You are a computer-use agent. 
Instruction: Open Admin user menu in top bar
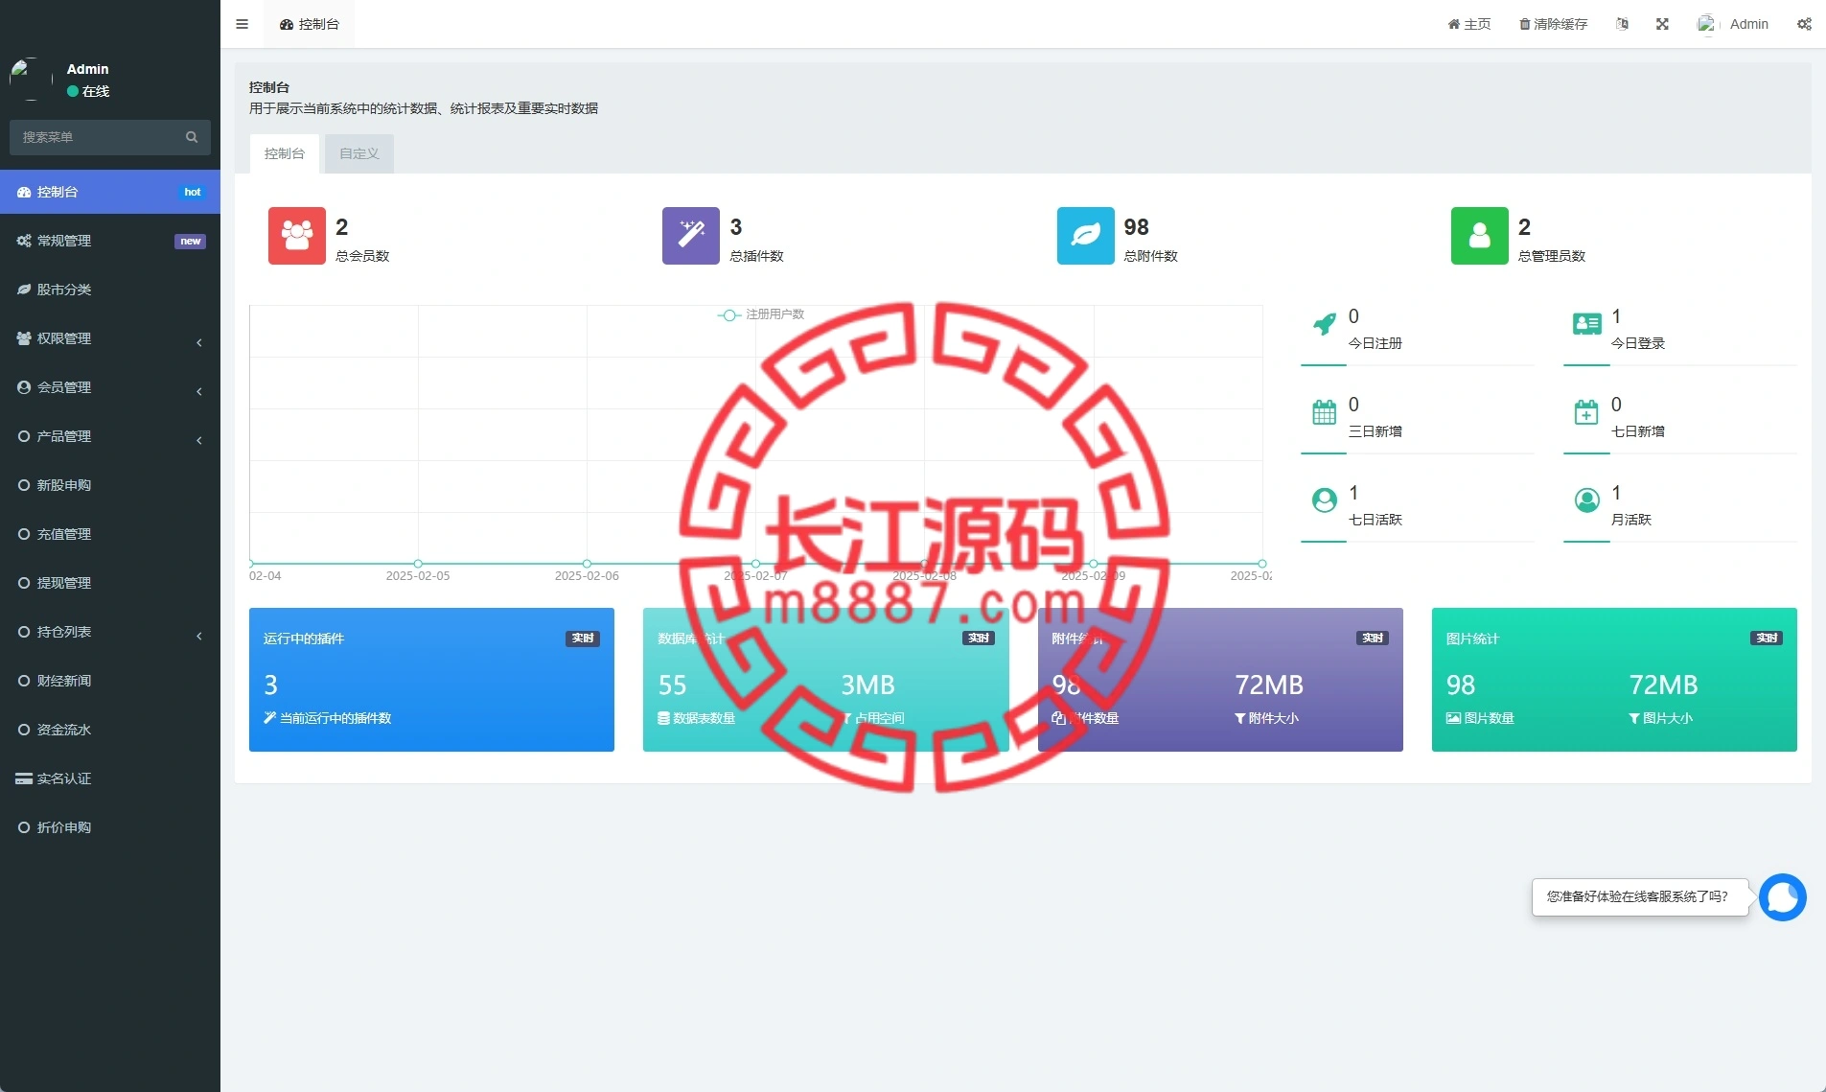pos(1733,24)
